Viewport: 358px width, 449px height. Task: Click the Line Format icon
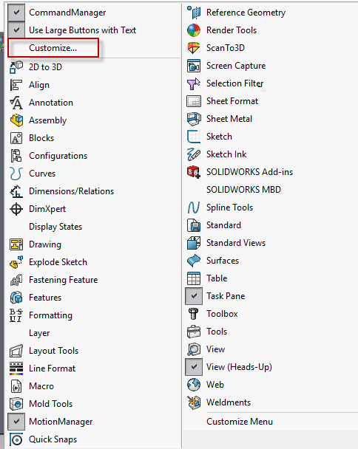(x=16, y=369)
